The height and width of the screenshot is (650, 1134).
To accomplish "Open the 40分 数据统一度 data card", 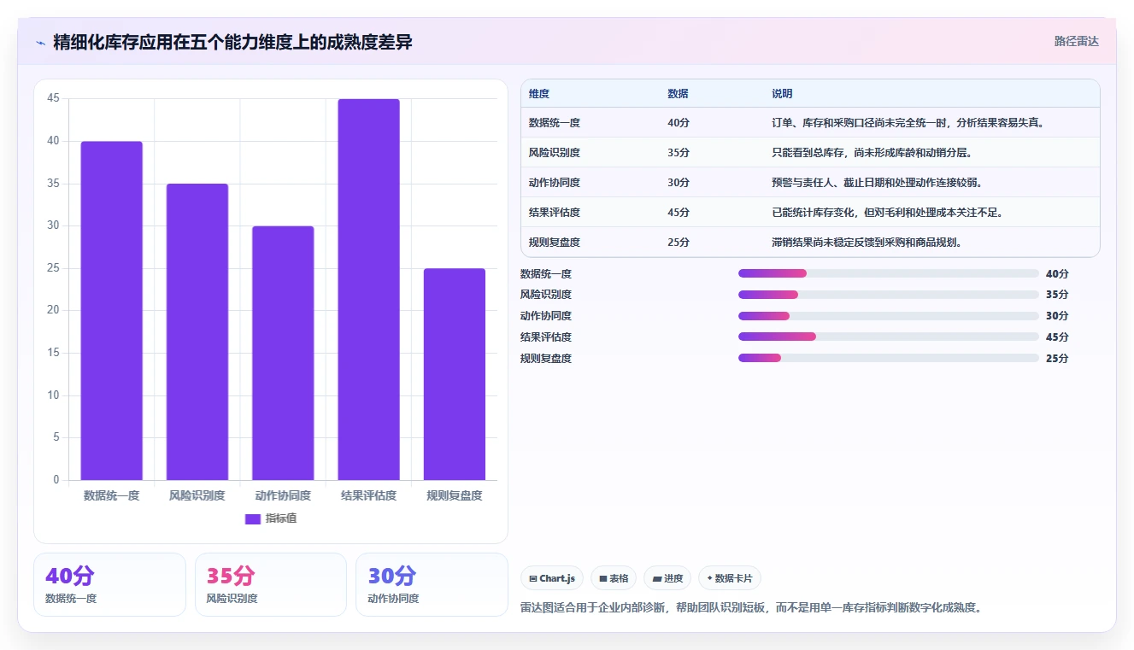I will point(109,584).
